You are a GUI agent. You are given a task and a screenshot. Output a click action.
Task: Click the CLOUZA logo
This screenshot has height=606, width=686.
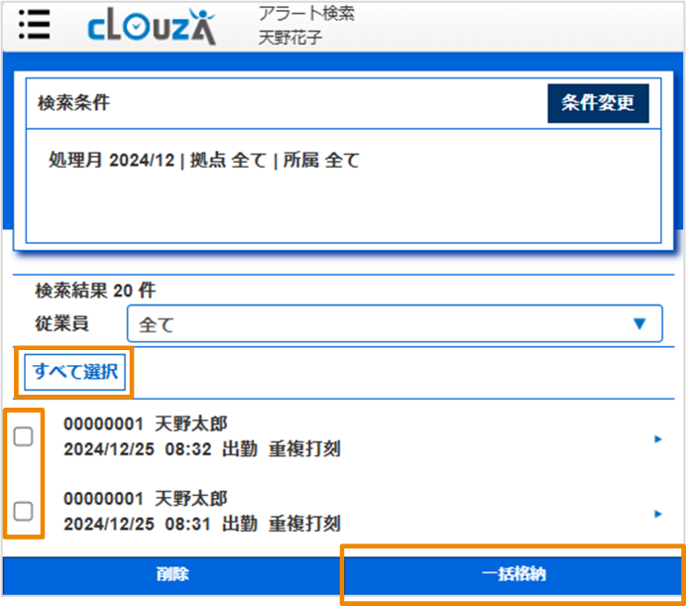pos(150,27)
